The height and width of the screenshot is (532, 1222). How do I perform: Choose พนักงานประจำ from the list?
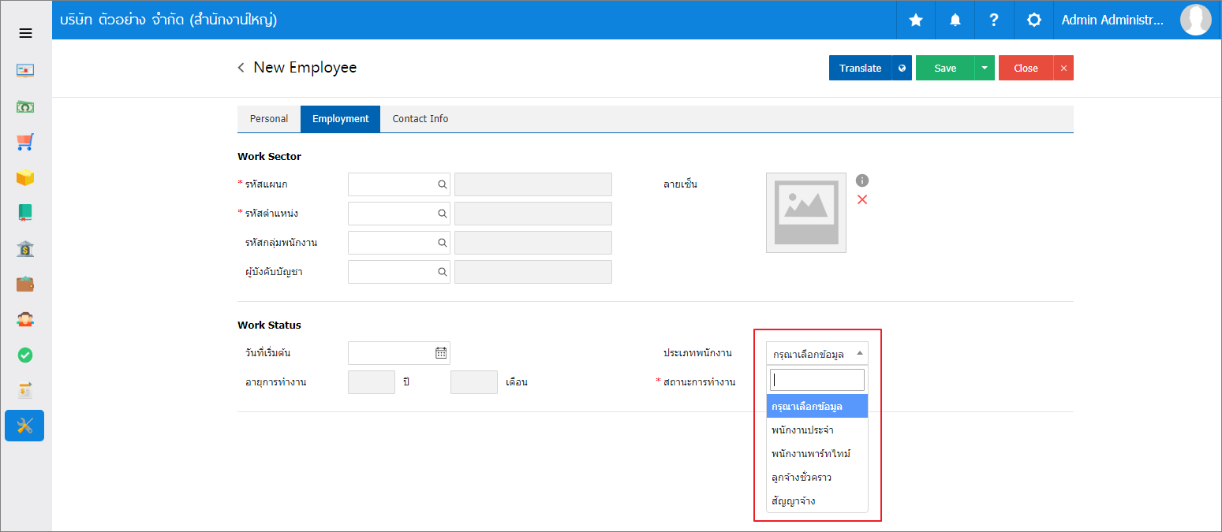point(817,430)
